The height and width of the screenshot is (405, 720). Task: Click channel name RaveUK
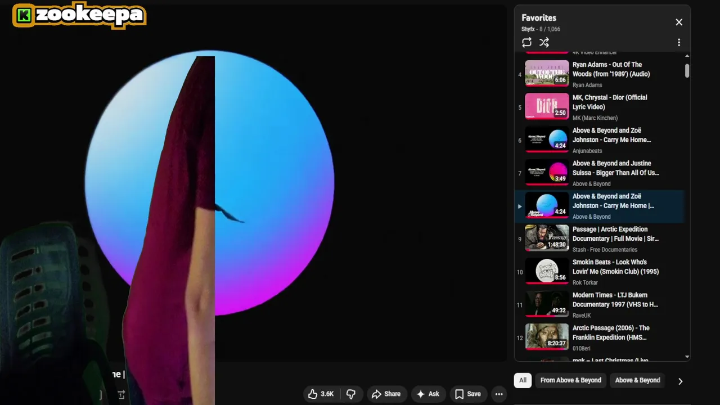click(x=582, y=316)
